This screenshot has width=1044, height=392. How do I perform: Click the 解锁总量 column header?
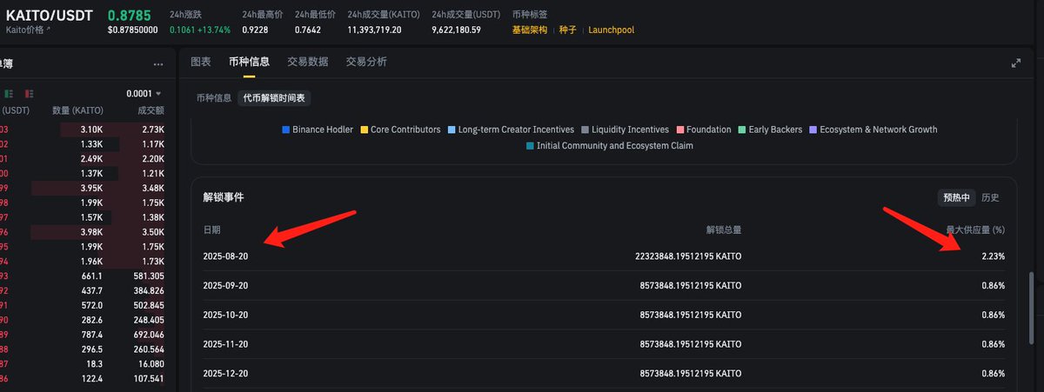pos(724,230)
